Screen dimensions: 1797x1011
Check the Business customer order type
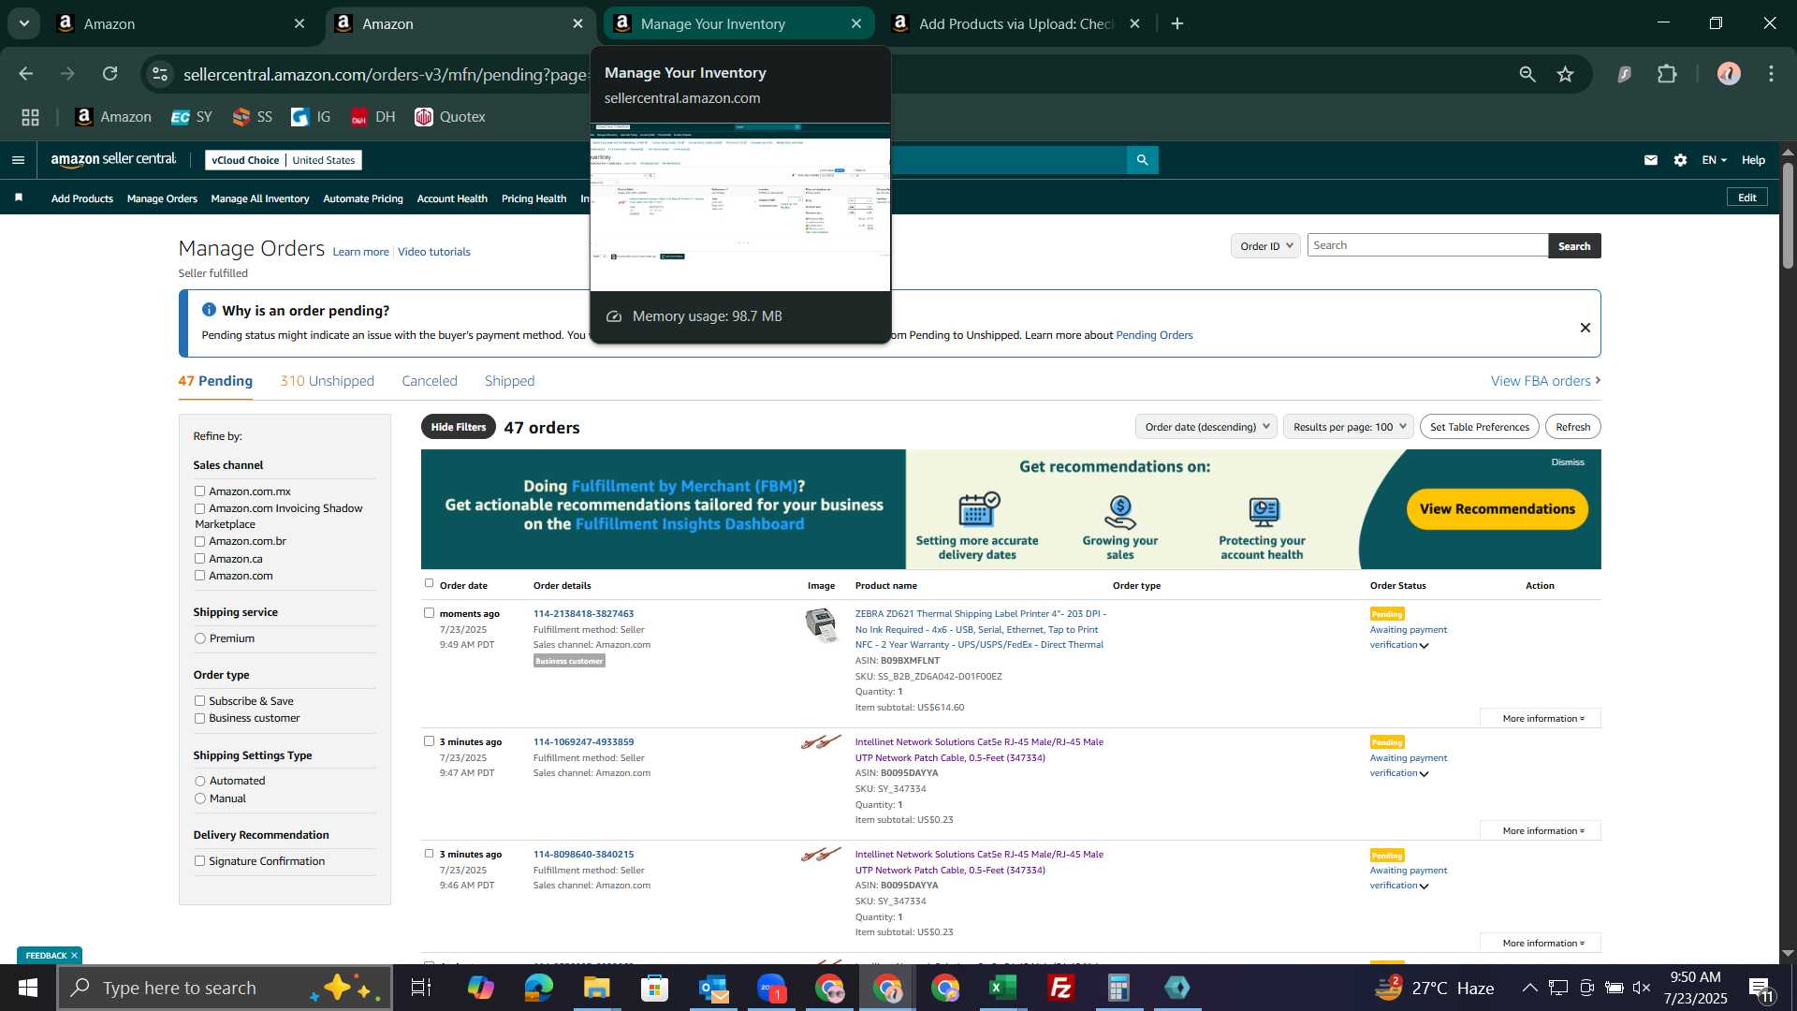199,718
